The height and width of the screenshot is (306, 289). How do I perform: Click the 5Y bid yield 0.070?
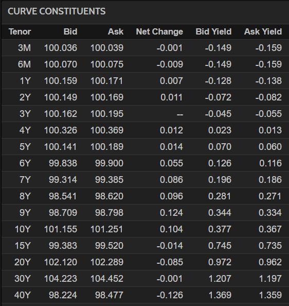click(x=220, y=147)
